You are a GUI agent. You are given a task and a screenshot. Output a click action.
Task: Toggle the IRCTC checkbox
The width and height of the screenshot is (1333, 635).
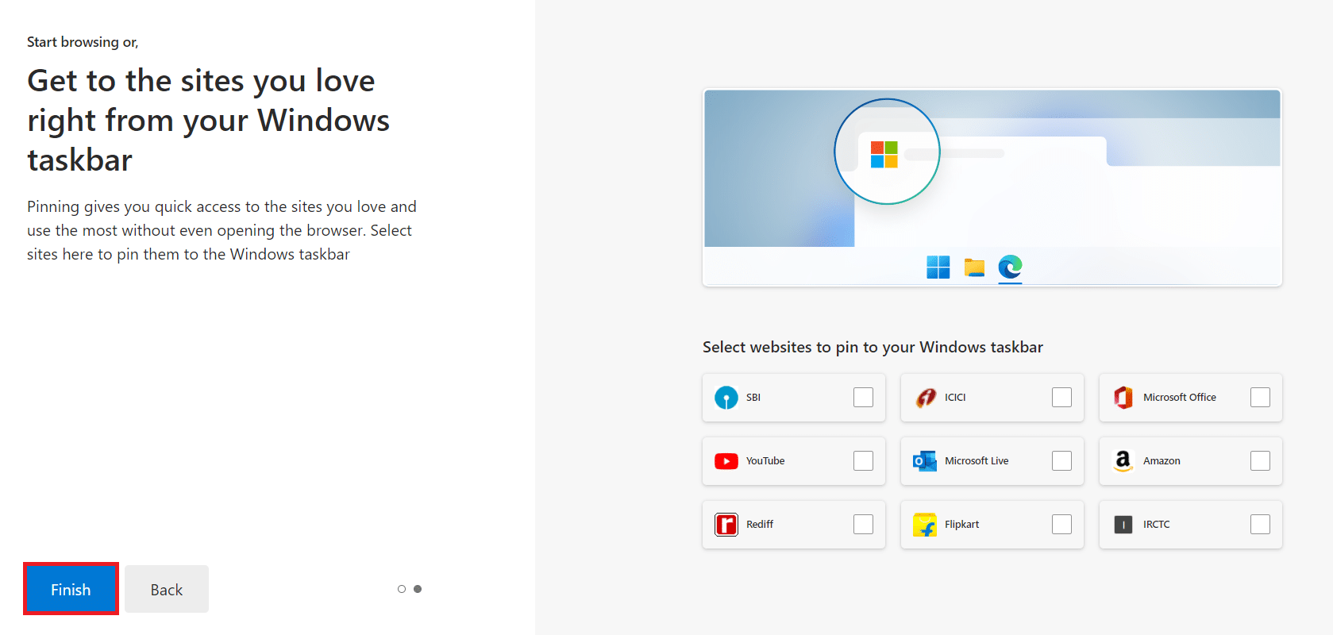point(1260,525)
